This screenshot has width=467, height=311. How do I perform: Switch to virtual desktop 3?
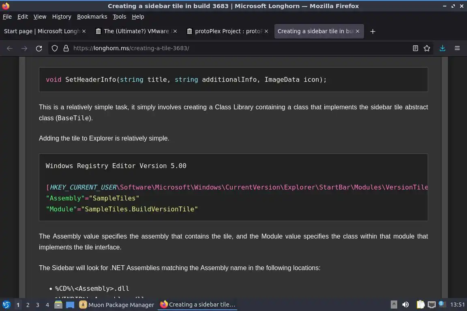pos(38,305)
